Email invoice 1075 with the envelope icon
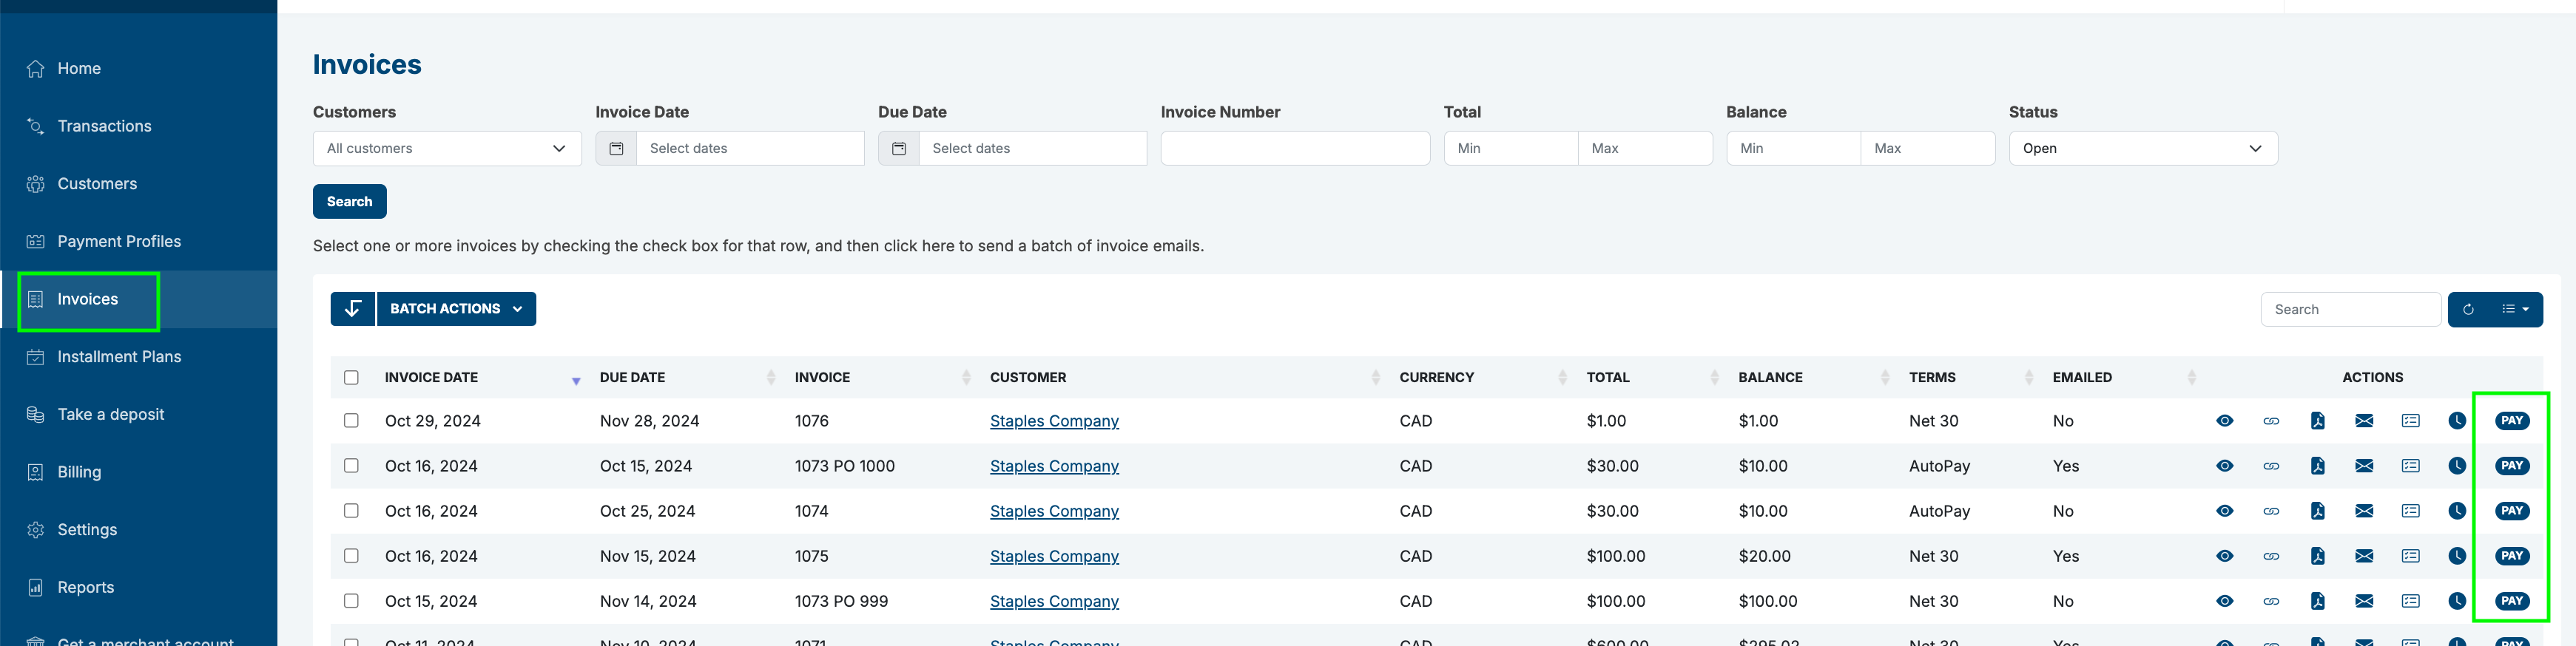 pos(2364,556)
